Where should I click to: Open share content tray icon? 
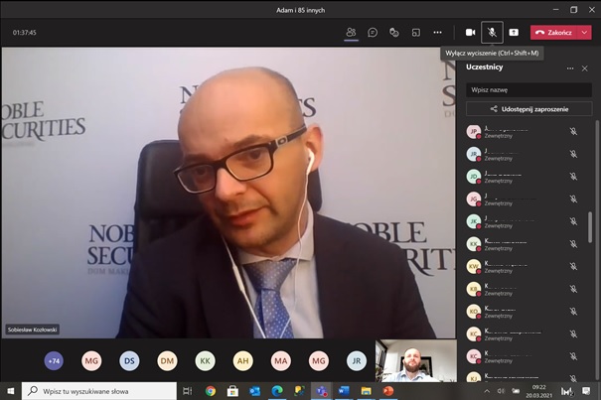point(514,32)
